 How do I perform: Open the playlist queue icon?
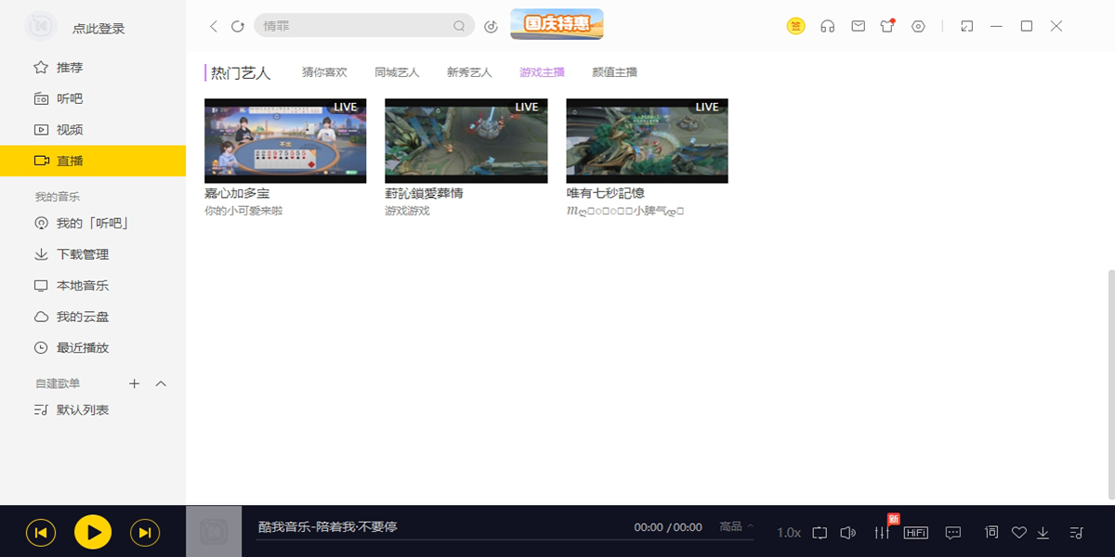tap(1077, 533)
